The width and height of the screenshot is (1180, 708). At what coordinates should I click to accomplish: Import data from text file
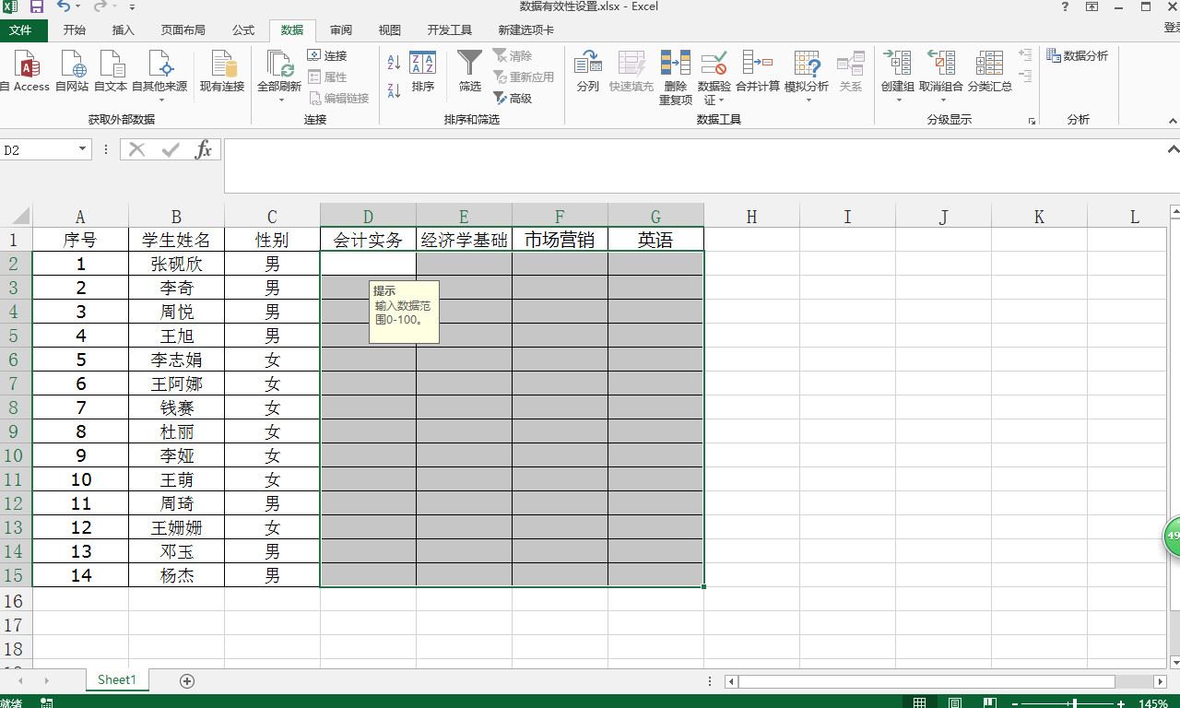[111, 71]
